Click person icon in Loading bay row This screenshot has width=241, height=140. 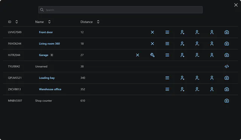click(212, 78)
